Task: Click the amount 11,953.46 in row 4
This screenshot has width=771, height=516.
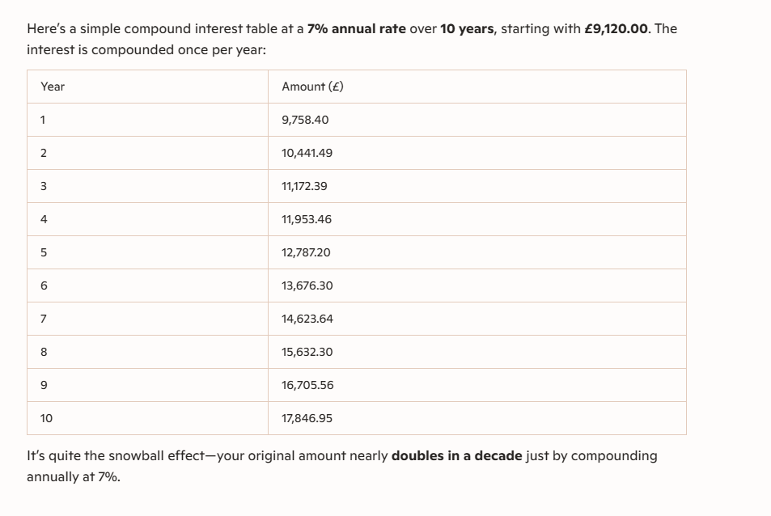Action: (x=307, y=219)
